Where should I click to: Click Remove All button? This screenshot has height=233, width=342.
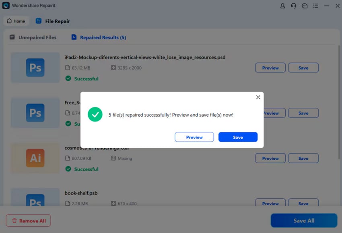point(28,221)
